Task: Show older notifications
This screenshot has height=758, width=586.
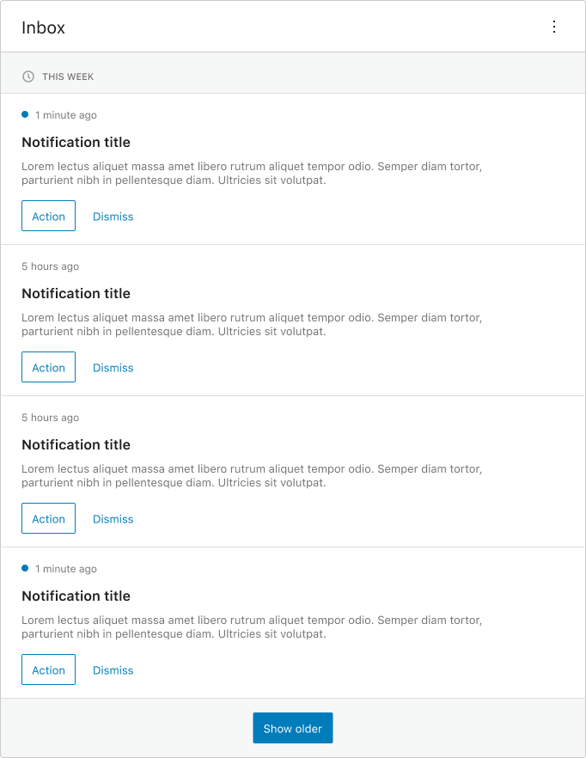Action: coord(292,728)
